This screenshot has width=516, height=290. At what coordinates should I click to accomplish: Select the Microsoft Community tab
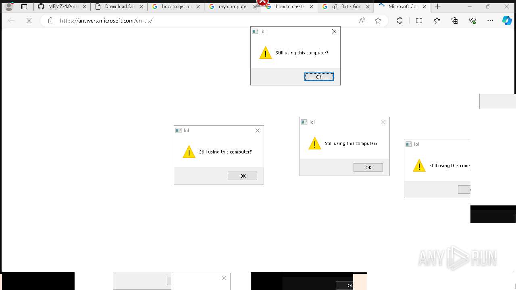(402, 6)
